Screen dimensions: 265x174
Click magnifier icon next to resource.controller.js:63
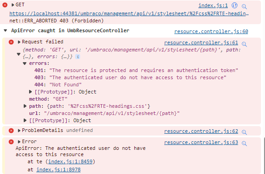click(244, 144)
